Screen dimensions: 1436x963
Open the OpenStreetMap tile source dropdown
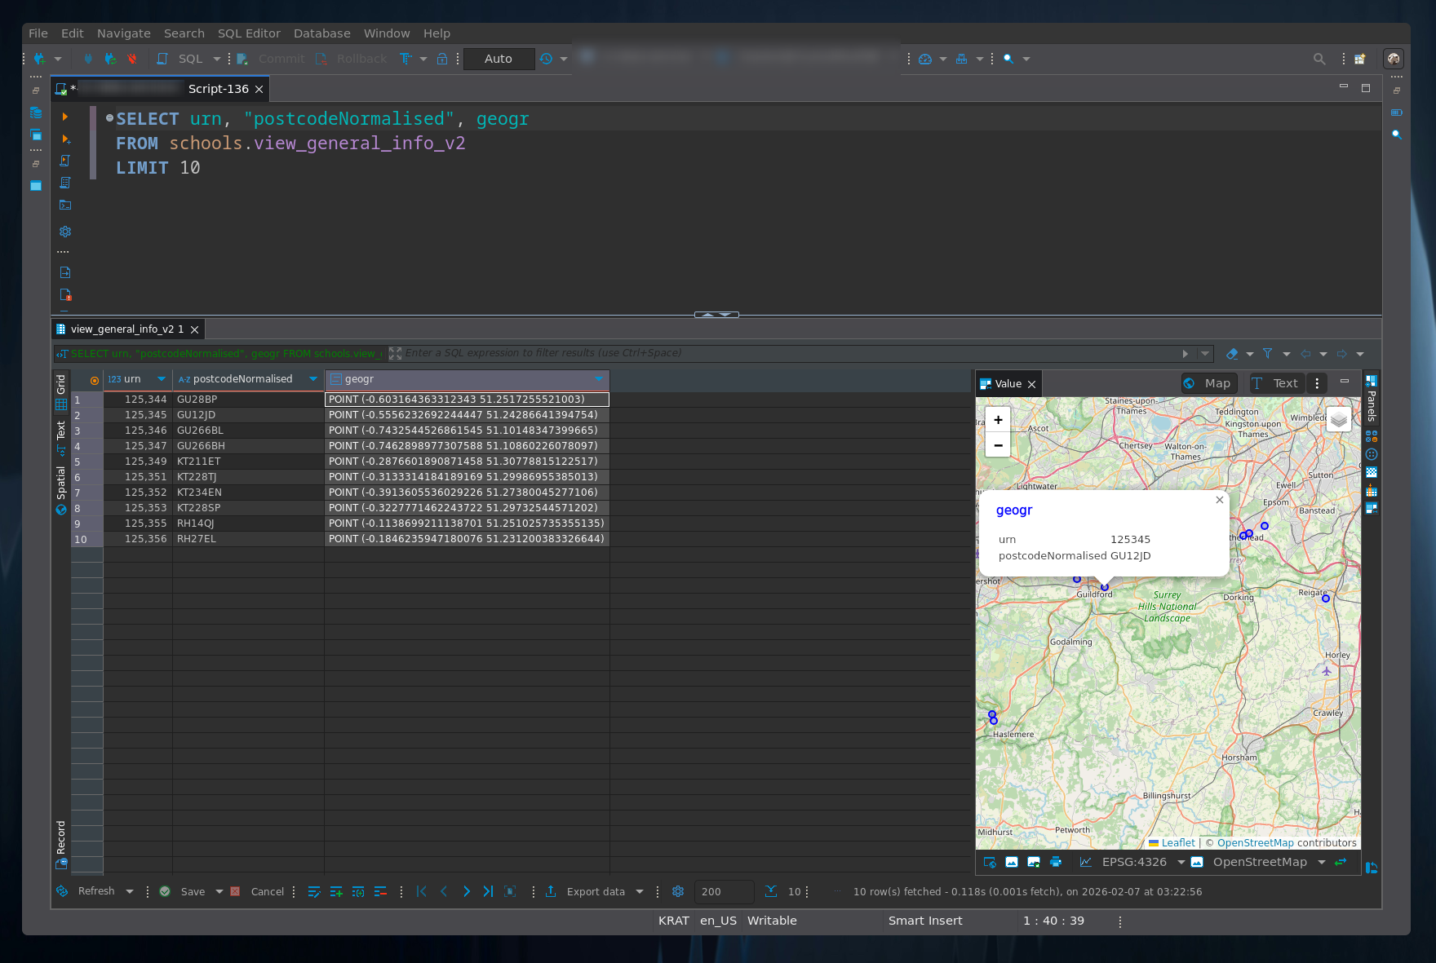pyautogui.click(x=1321, y=863)
